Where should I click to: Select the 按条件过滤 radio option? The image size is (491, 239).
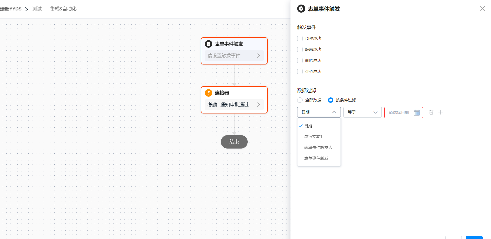point(331,100)
